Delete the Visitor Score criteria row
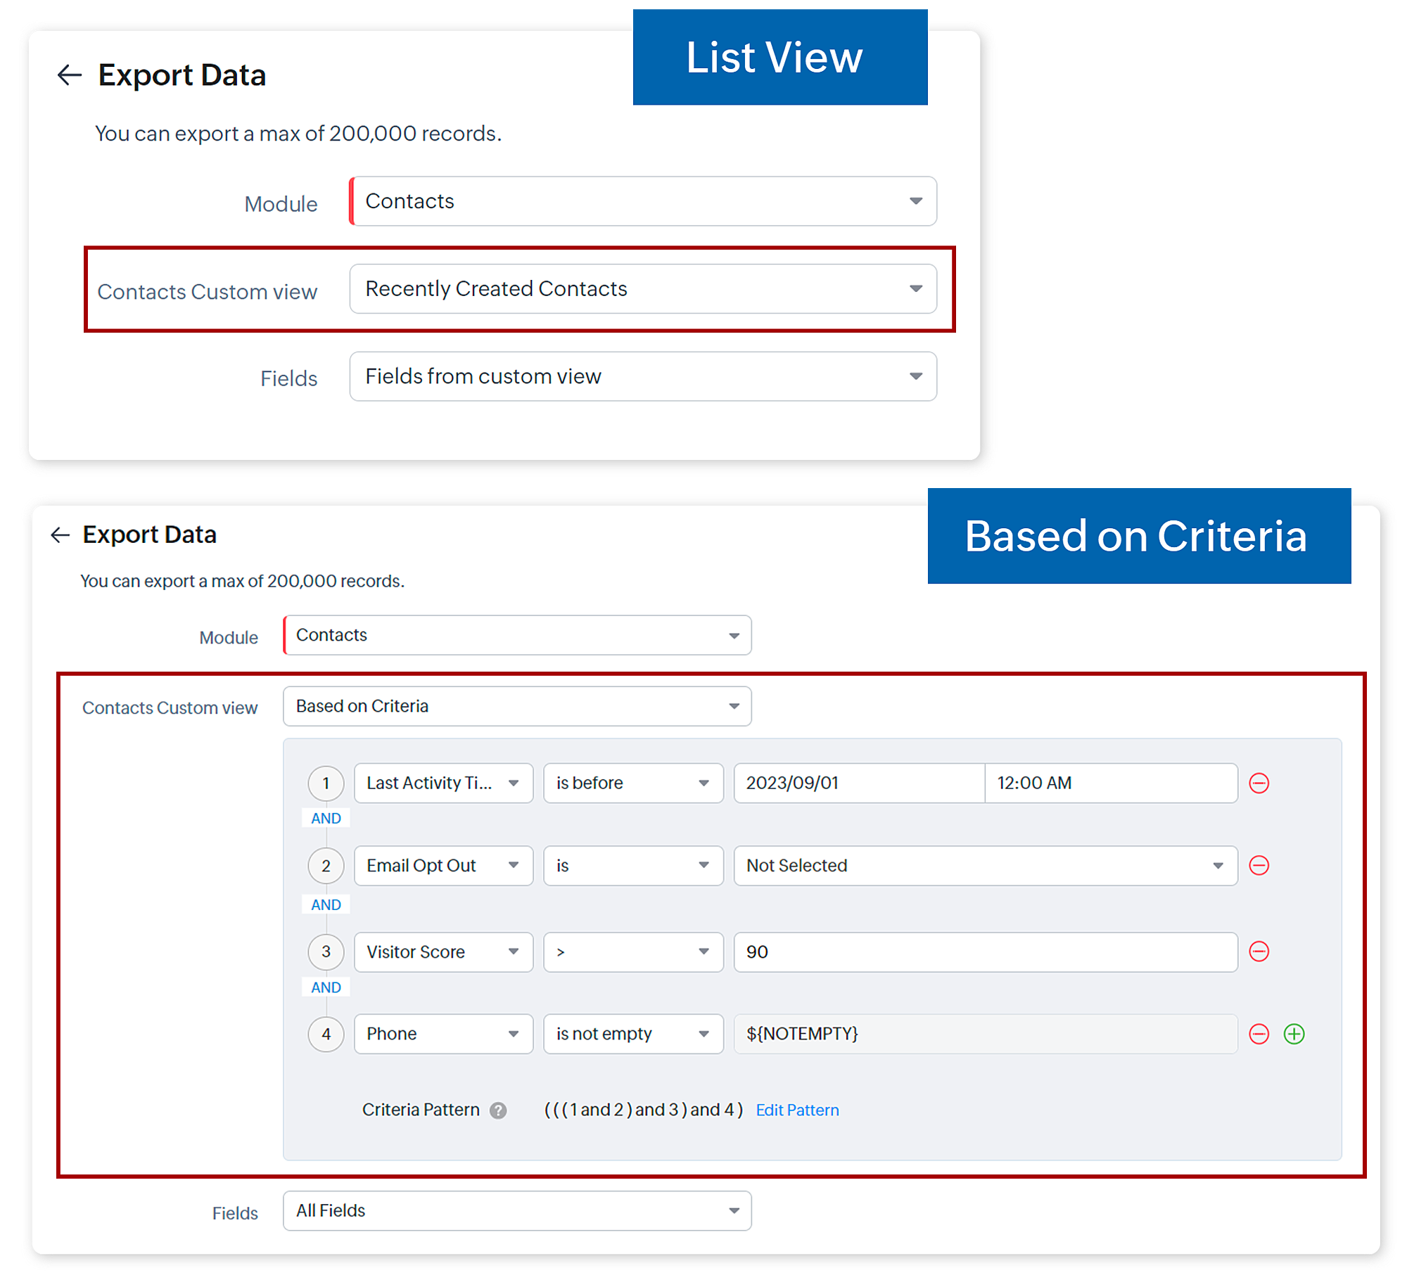The width and height of the screenshot is (1407, 1287). click(1259, 952)
